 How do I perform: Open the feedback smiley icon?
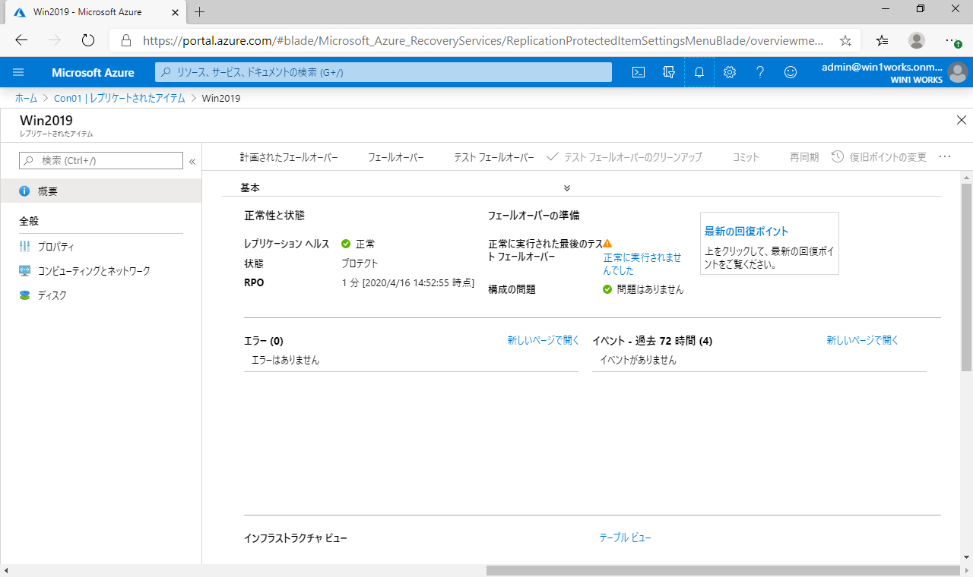(791, 72)
